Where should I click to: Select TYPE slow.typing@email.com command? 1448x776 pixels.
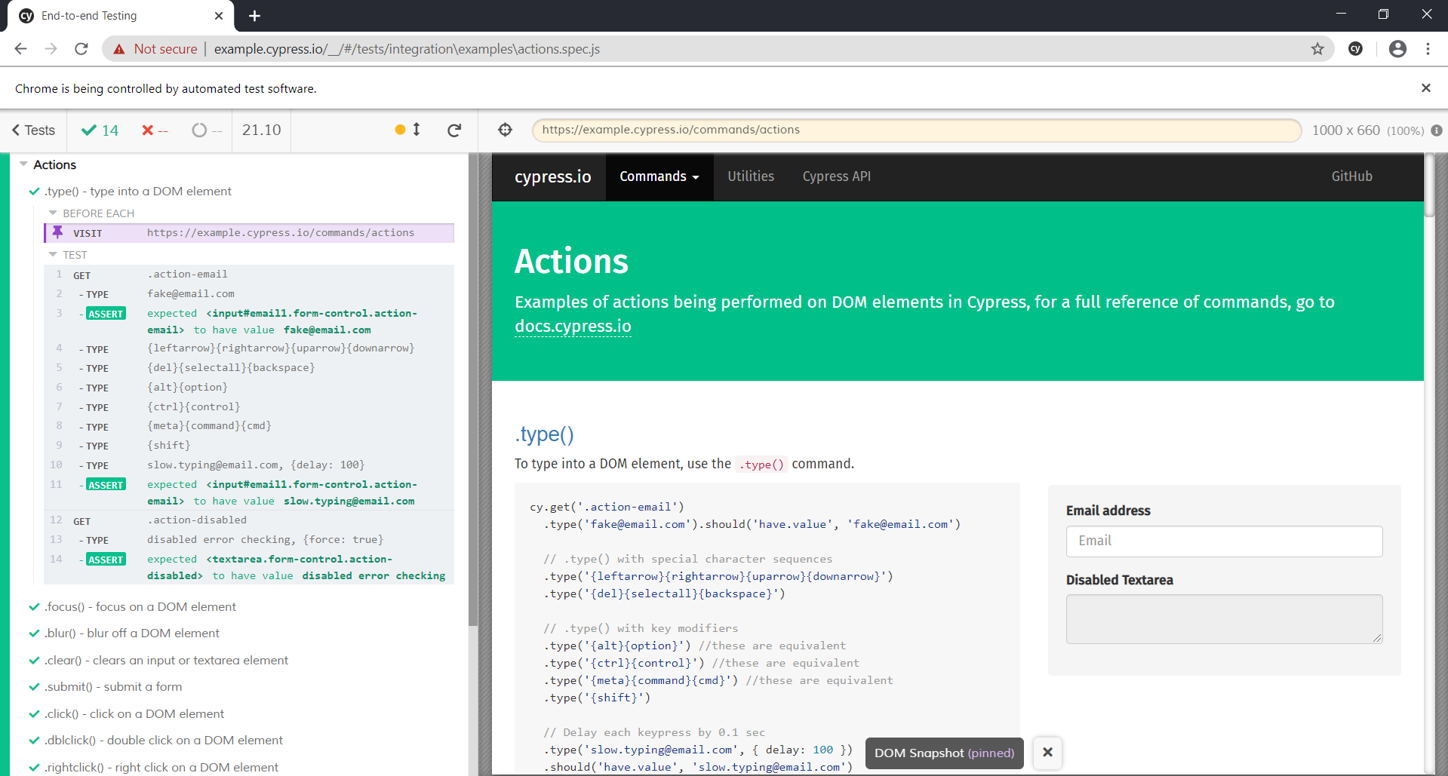tap(249, 465)
